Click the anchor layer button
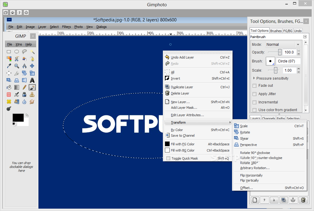314x211 pixels. coord(293,200)
